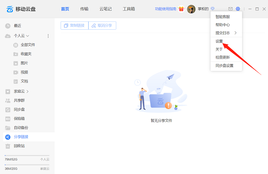This screenshot has height=174, width=268.
Task: Open 保险箱 safe box in sidebar
Action: [19, 118]
